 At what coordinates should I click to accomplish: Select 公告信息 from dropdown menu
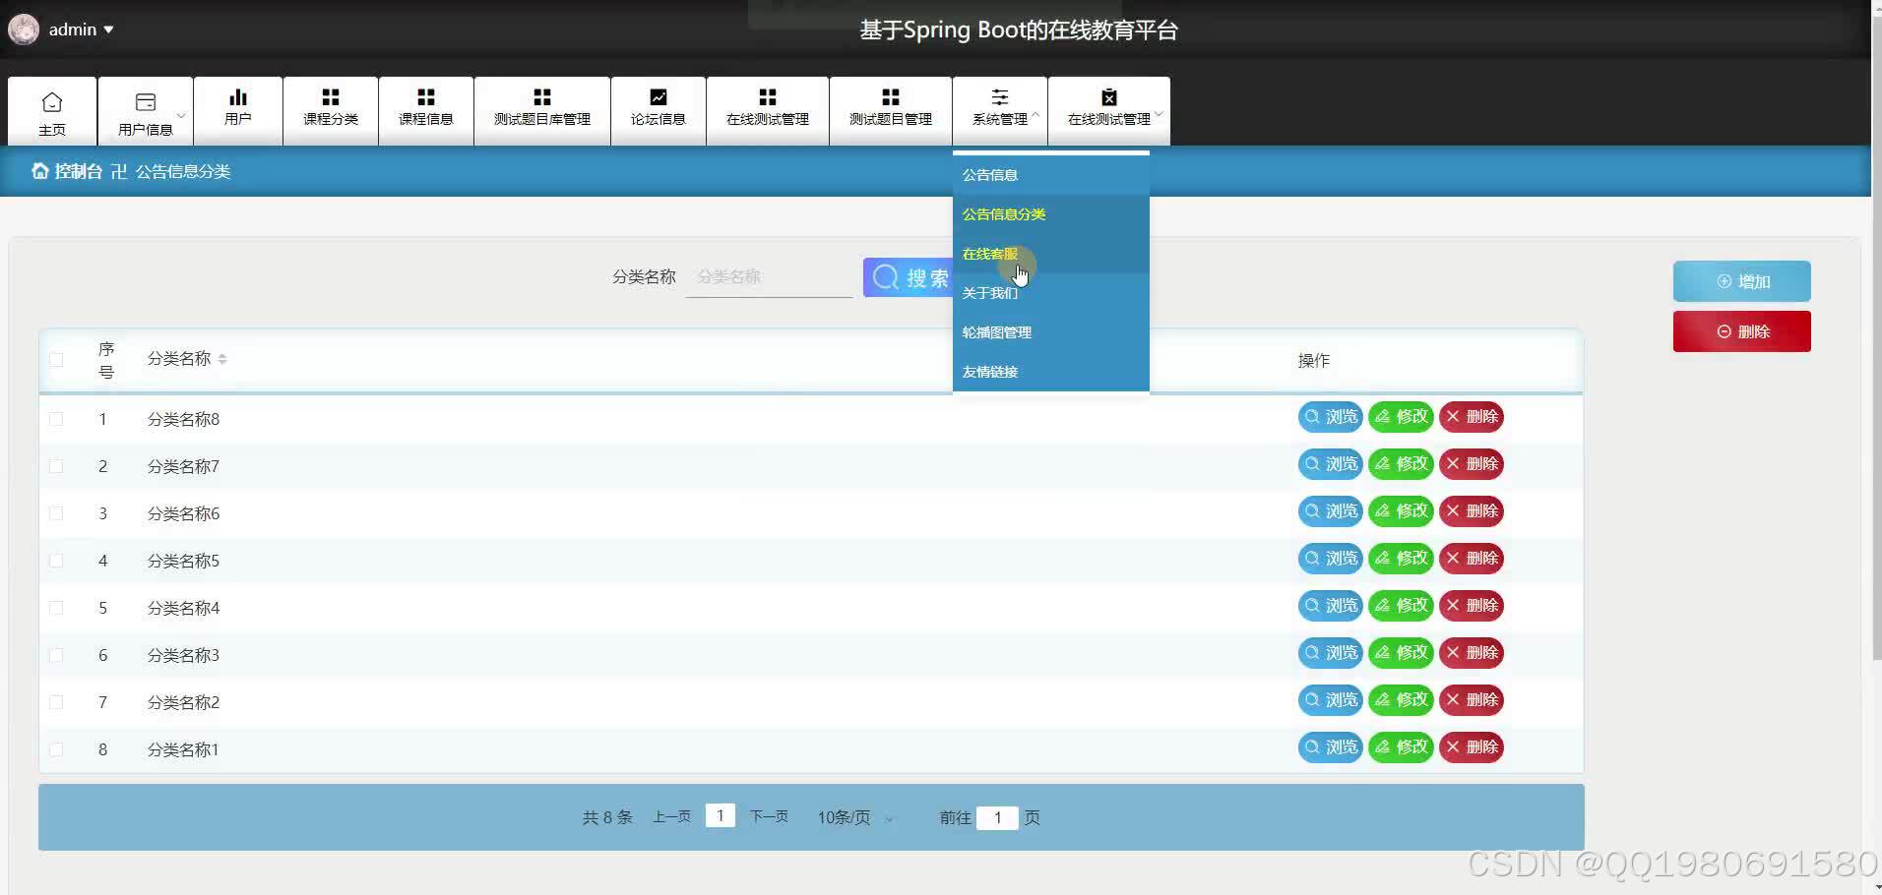click(1051, 175)
